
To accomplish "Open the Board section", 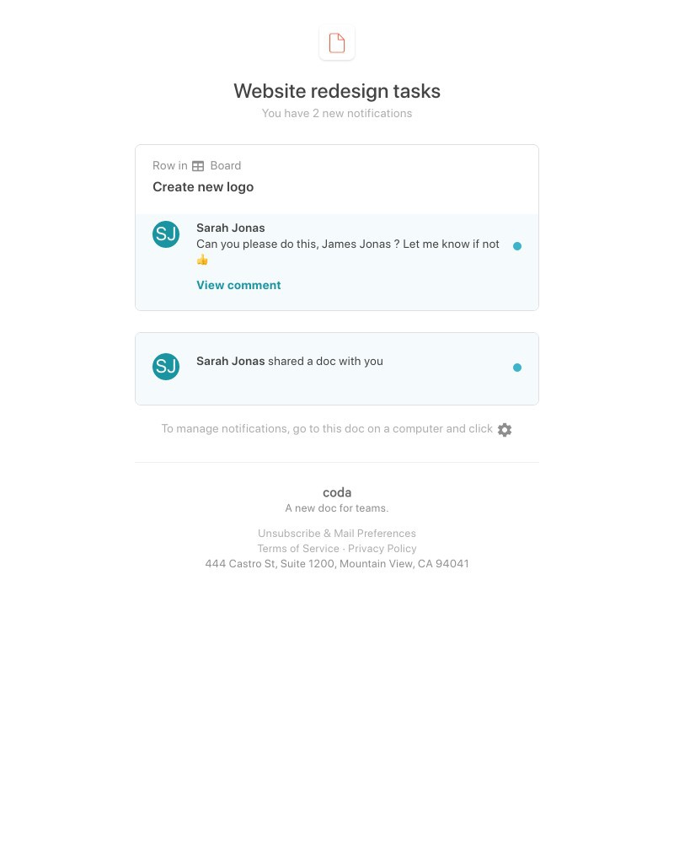I will [x=225, y=165].
